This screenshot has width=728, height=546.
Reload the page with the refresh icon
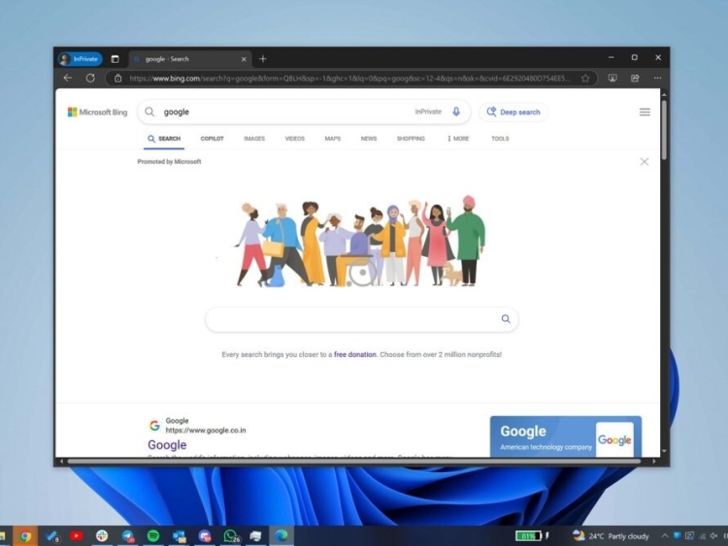click(x=90, y=79)
